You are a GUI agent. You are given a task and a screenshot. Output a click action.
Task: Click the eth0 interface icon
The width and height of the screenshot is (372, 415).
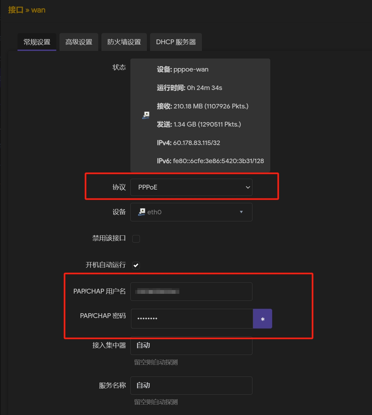coord(141,212)
